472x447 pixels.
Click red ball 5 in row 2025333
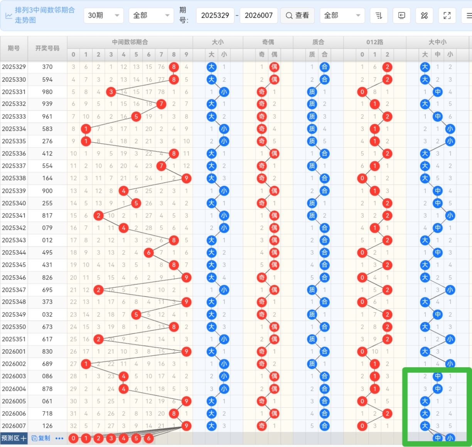(136, 116)
